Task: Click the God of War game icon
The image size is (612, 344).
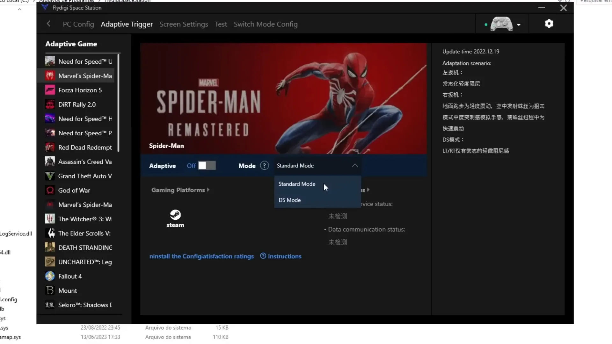Action: 50,190
